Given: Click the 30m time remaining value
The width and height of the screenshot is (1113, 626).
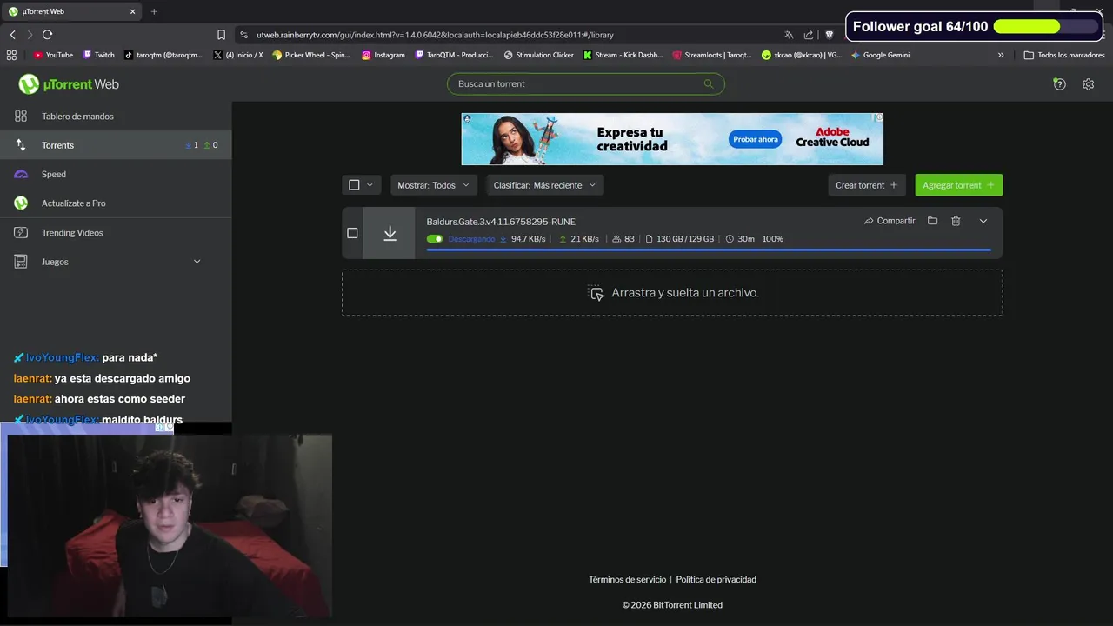Looking at the screenshot, I should [x=746, y=239].
